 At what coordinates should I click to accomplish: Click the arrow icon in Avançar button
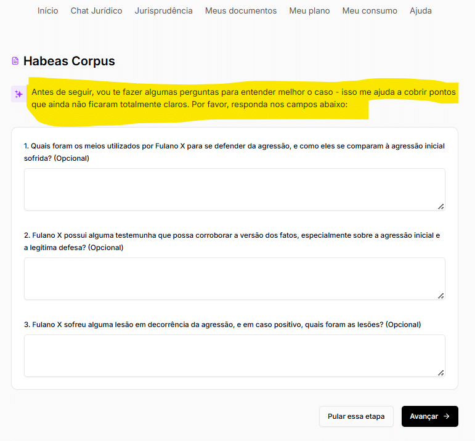447,416
